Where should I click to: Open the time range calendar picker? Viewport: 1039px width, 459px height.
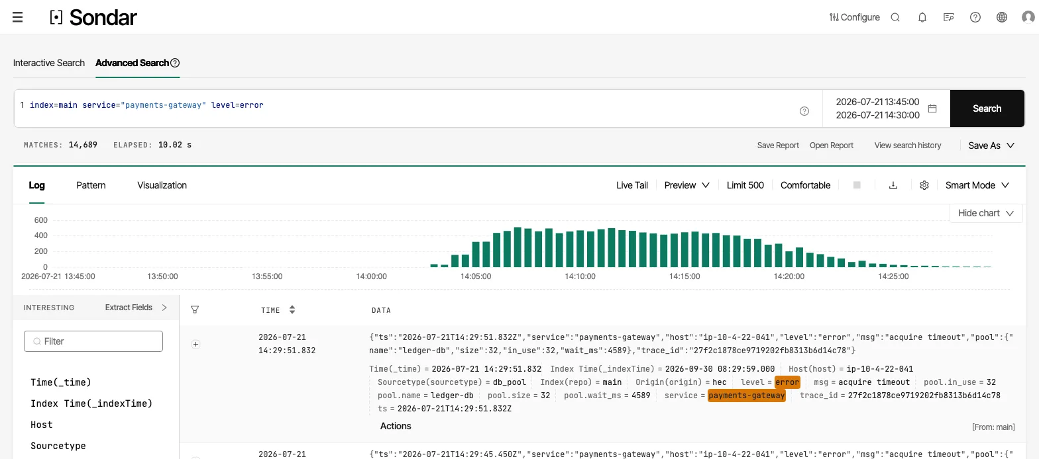click(x=932, y=108)
